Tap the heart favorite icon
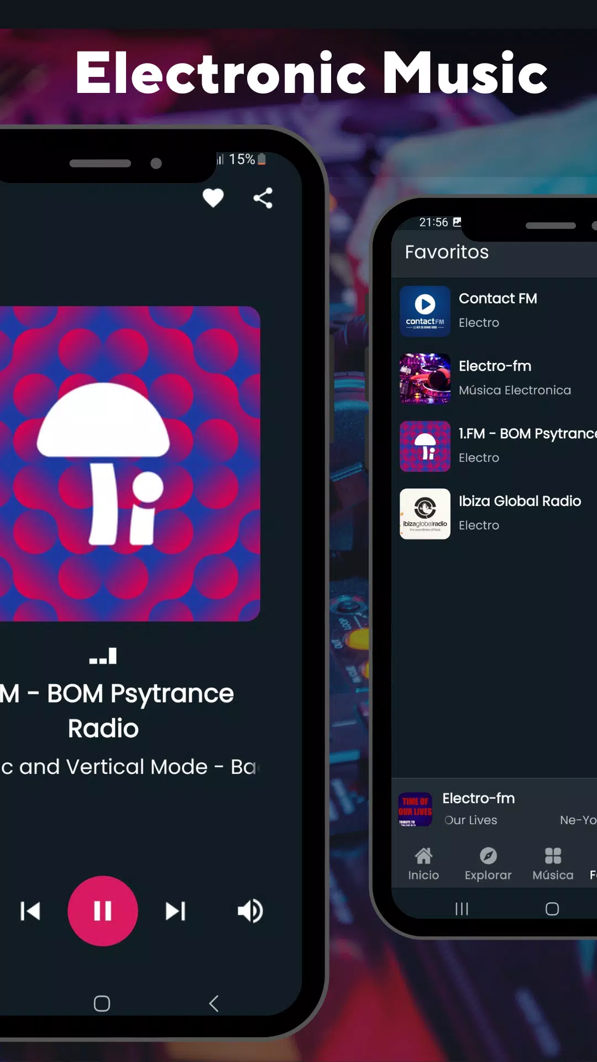The height and width of the screenshot is (1062, 597). (x=213, y=198)
